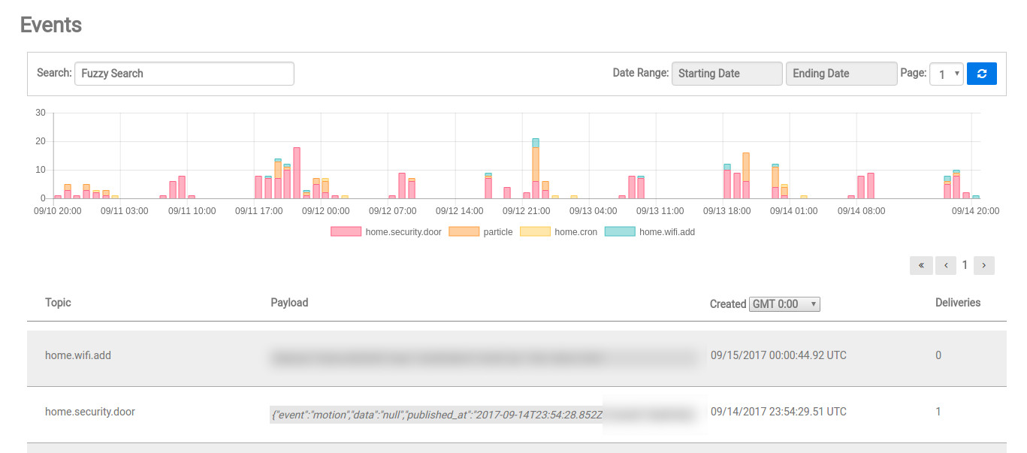1027x453 pixels.
Task: Jump to first page with double-chevron button
Action: pos(920,265)
